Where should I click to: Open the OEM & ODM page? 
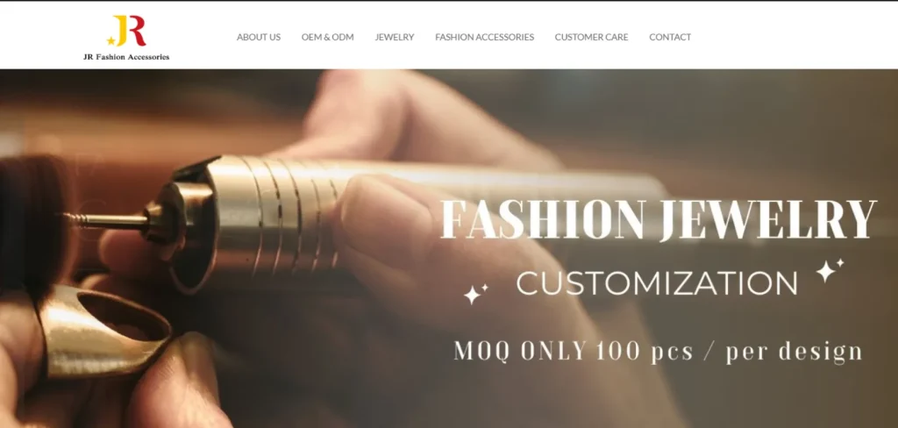[x=328, y=37]
